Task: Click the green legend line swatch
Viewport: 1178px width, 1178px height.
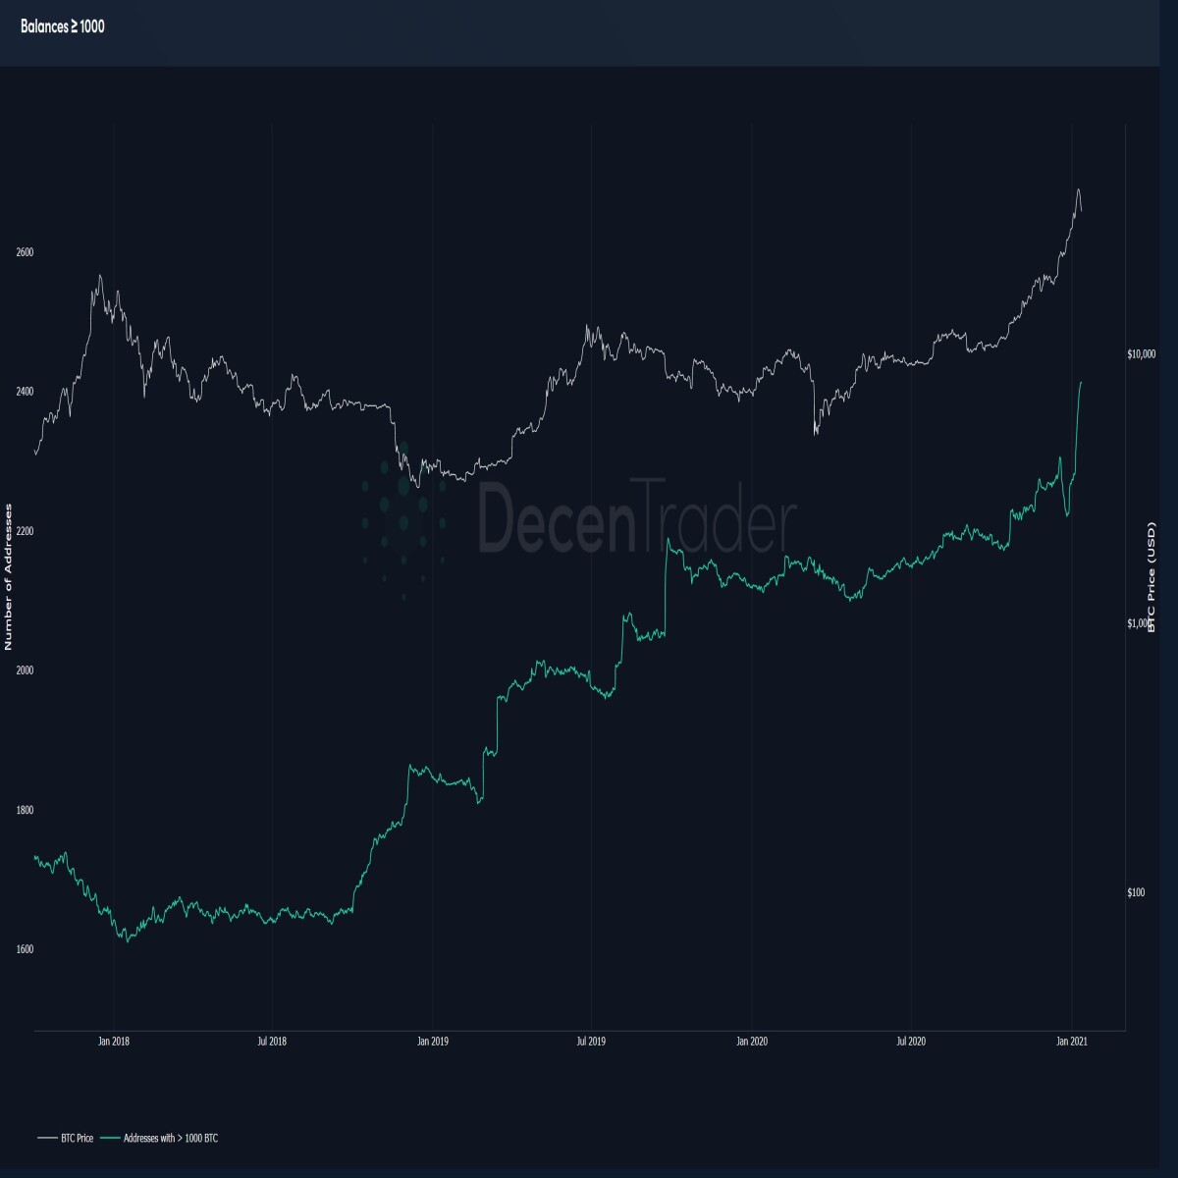Action: tap(109, 1138)
